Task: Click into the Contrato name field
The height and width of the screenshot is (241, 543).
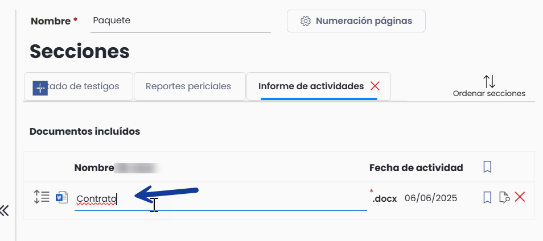Action: pos(221,199)
